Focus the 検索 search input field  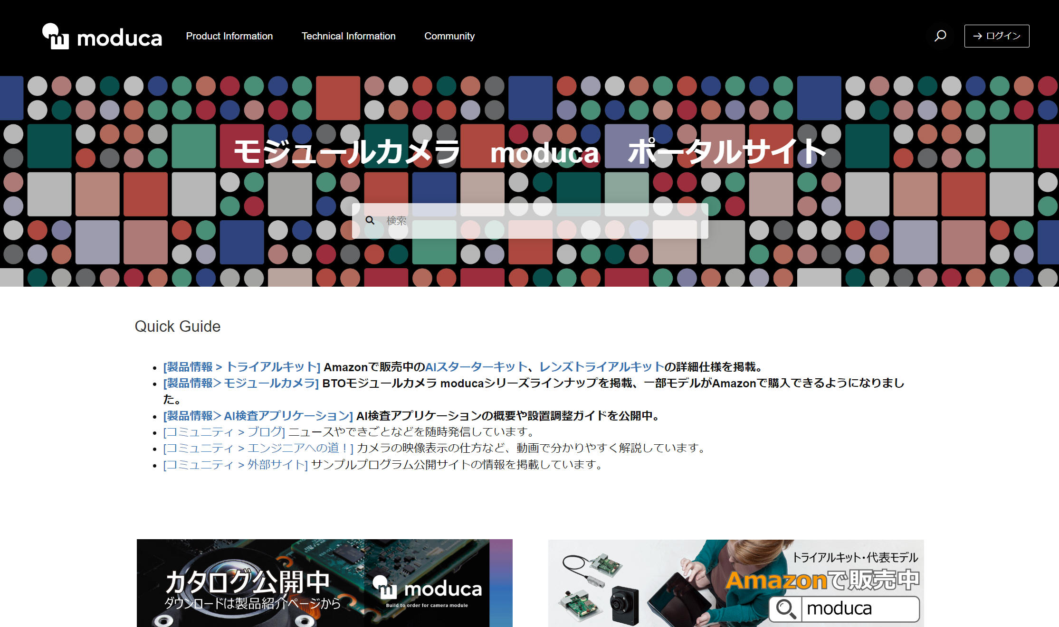(530, 221)
